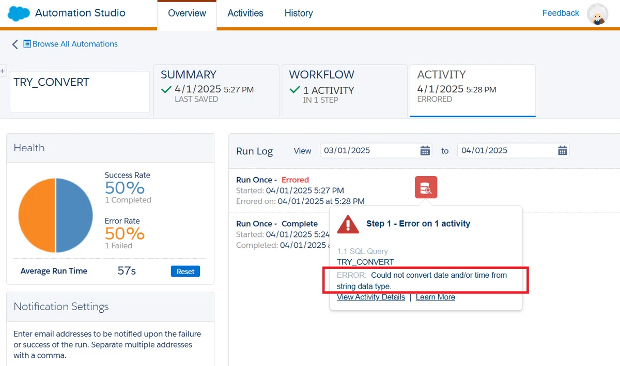Screen dimensions: 620x366
Task: Click the Success Rate 50% value
Action: (125, 187)
